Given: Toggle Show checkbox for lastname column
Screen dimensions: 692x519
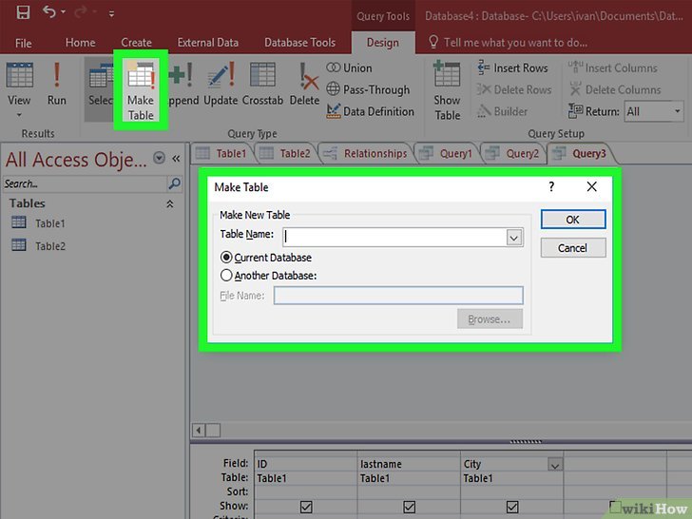Looking at the screenshot, I should pyautogui.click(x=409, y=507).
